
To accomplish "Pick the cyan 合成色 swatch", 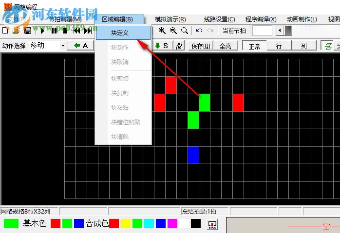I will 149,223.
